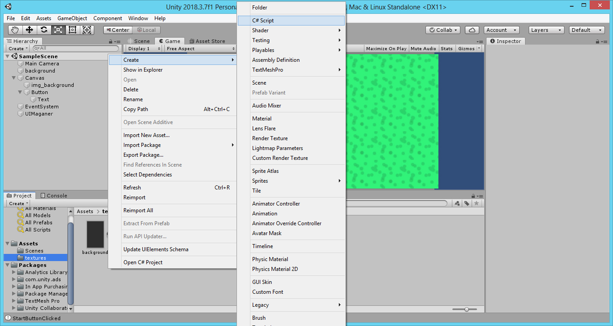Select the Scale tool
The image size is (613, 326).
click(58, 30)
